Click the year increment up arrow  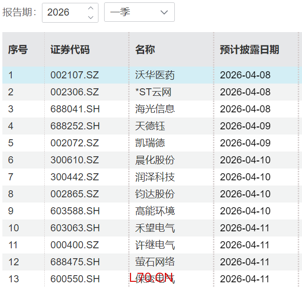click(x=91, y=8)
